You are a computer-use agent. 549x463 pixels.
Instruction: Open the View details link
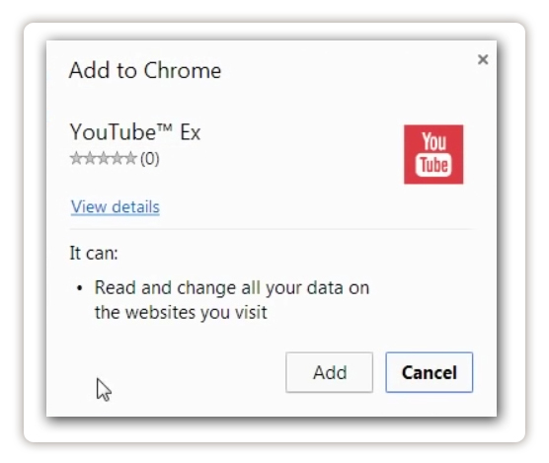(116, 207)
